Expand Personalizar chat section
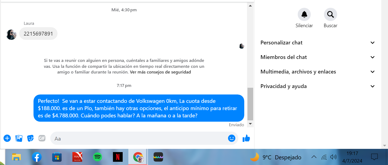The width and height of the screenshot is (388, 165). (x=318, y=43)
